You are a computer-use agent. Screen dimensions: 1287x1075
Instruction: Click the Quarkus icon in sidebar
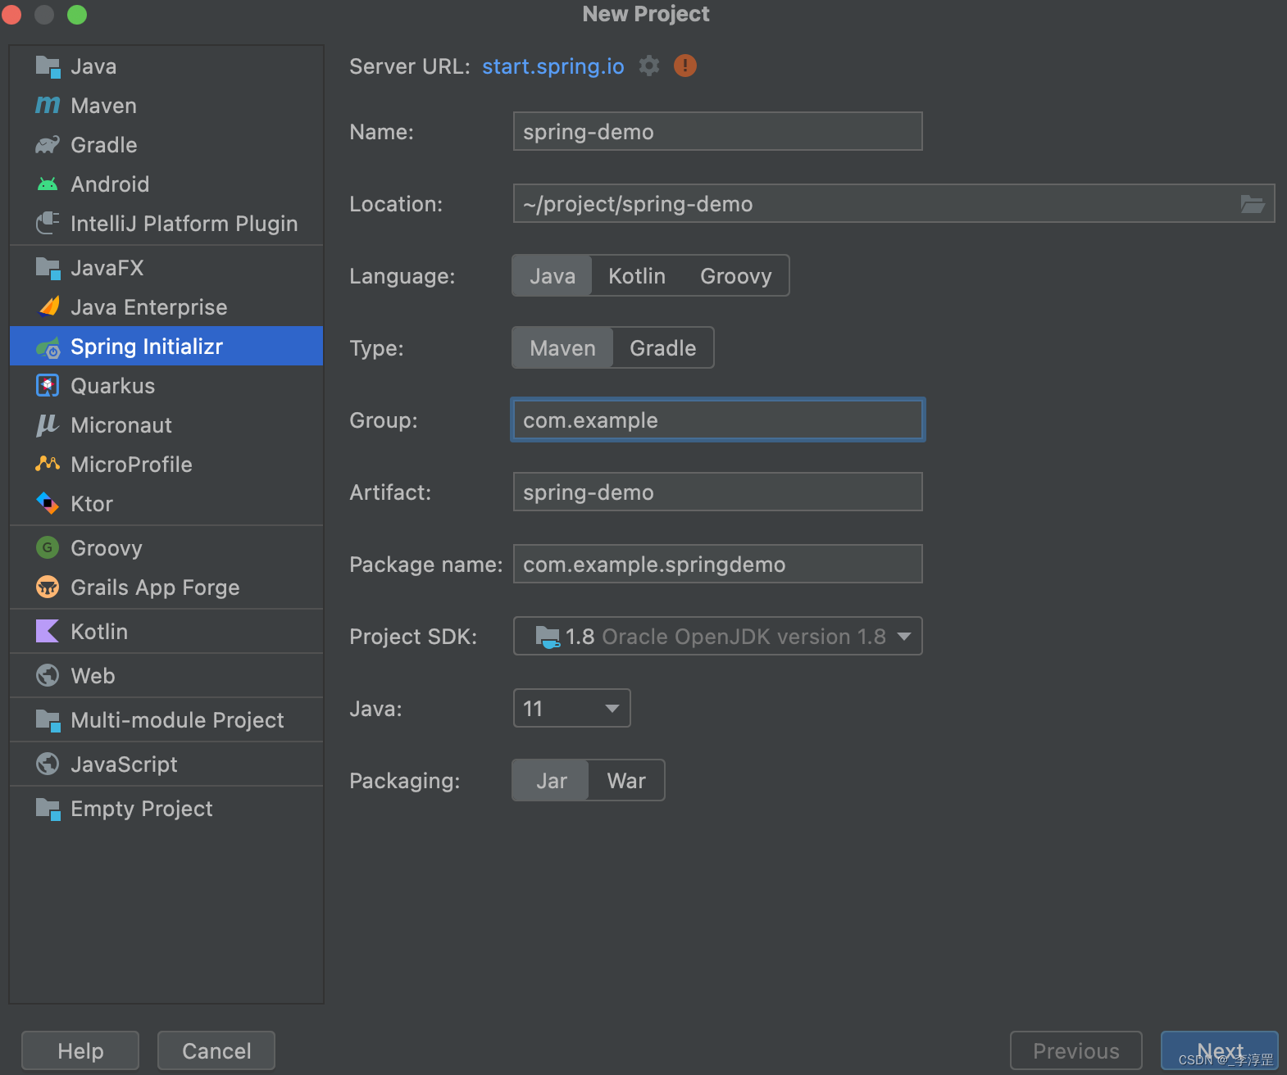tap(48, 385)
